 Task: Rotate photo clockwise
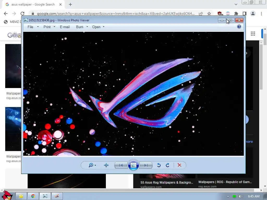pos(168,165)
